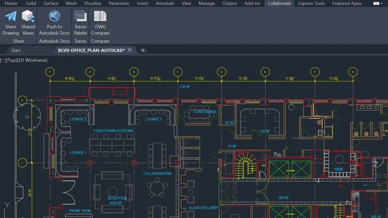Open the Express Tools tab
Image resolution: width=388 pixels, height=218 pixels.
[x=312, y=3]
